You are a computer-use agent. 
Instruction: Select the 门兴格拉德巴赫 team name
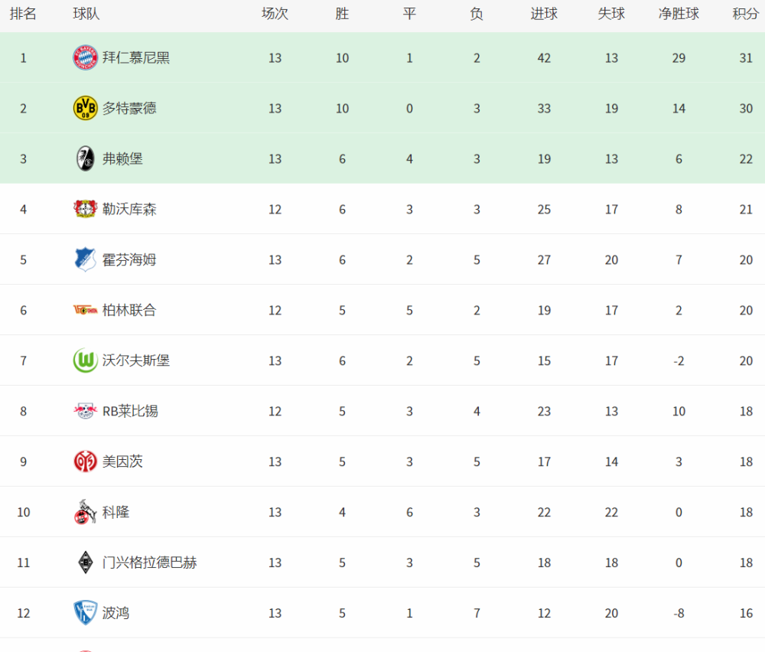[149, 562]
